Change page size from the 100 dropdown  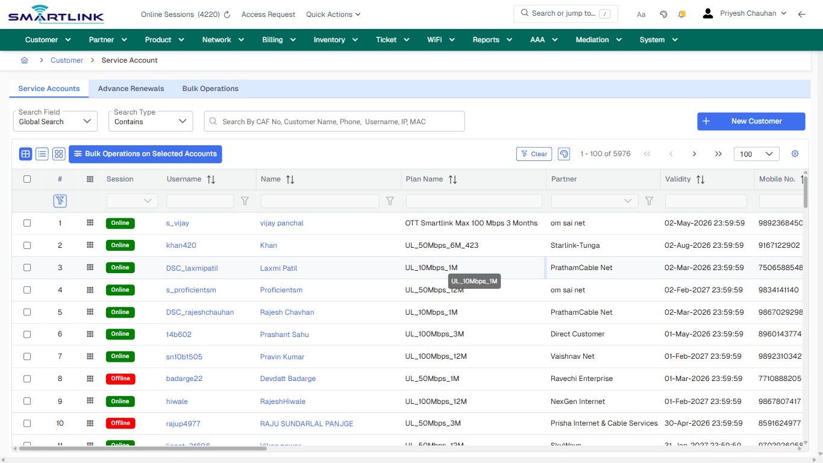756,154
